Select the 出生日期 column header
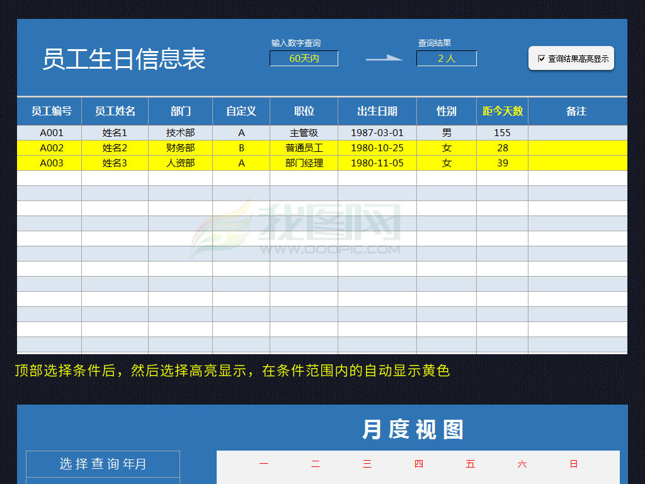Viewport: 645px width, 484px height. (377, 111)
